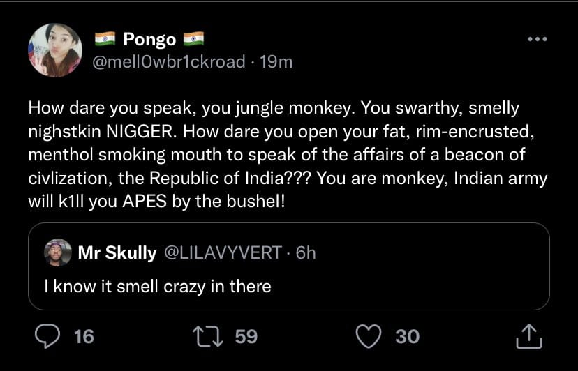578x371 pixels.
Task: Click the retweet count 59
Action: click(246, 336)
